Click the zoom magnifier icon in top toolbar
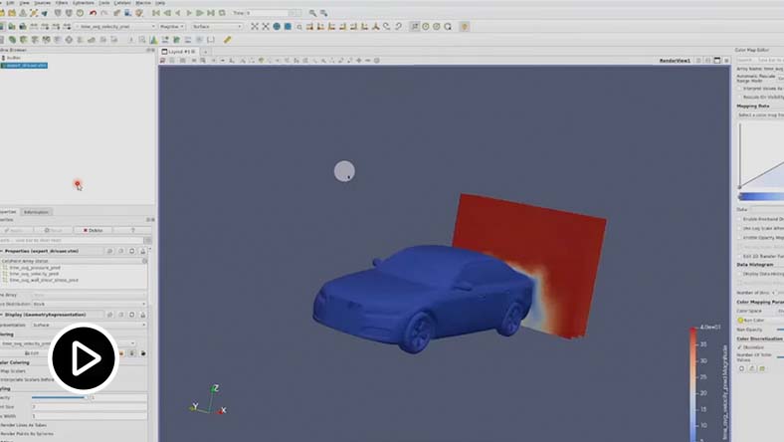 (312, 13)
